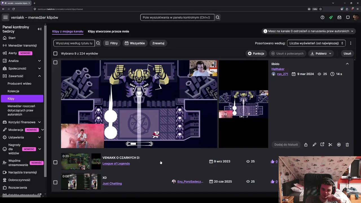Click the Funkcja button
This screenshot has height=203, width=361.
pyautogui.click(x=256, y=54)
